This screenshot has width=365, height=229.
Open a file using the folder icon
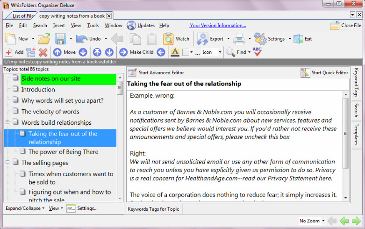(x=44, y=39)
